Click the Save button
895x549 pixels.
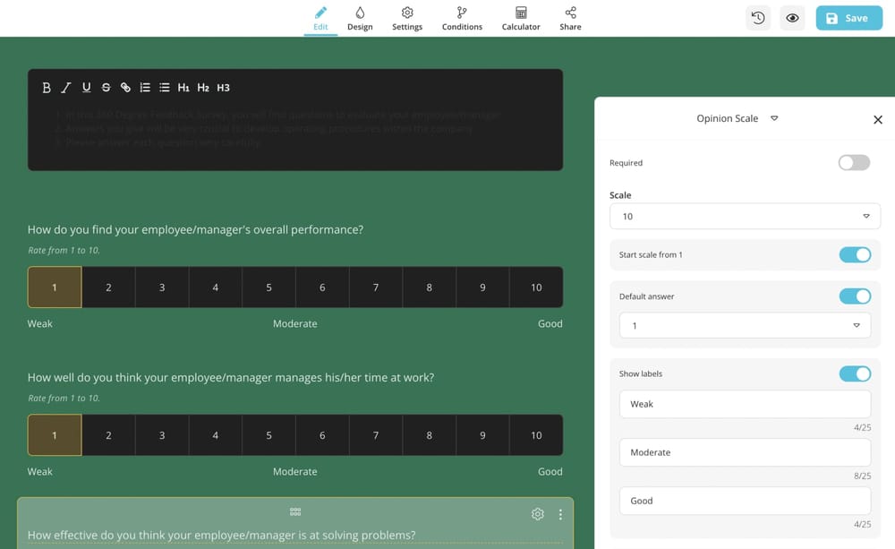[848, 18]
